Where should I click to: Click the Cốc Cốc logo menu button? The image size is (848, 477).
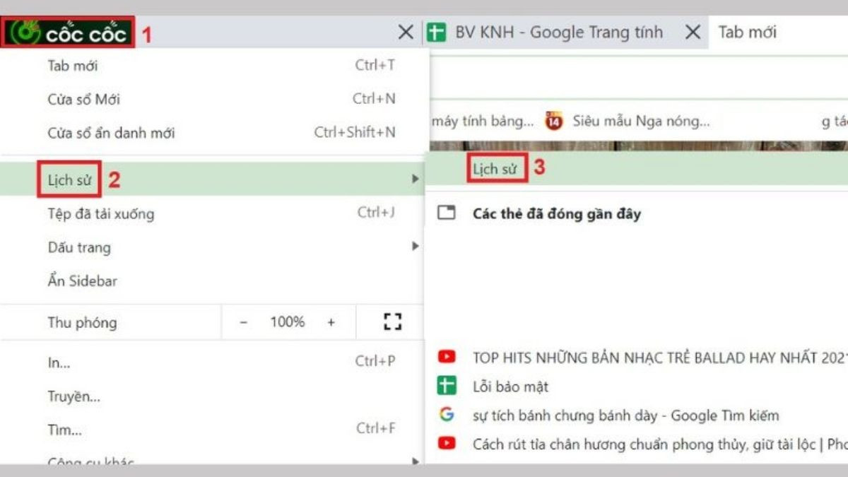pos(67,30)
